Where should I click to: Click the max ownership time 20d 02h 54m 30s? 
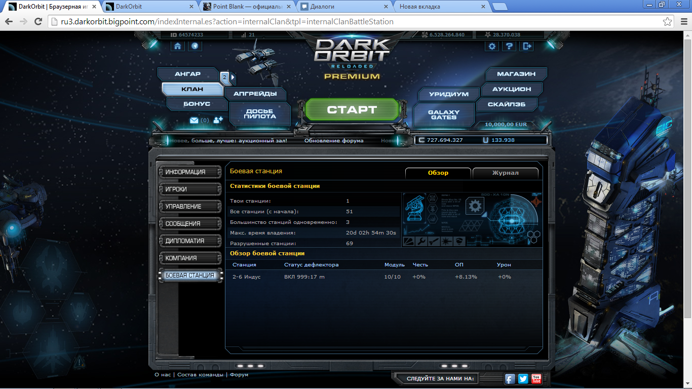371,232
